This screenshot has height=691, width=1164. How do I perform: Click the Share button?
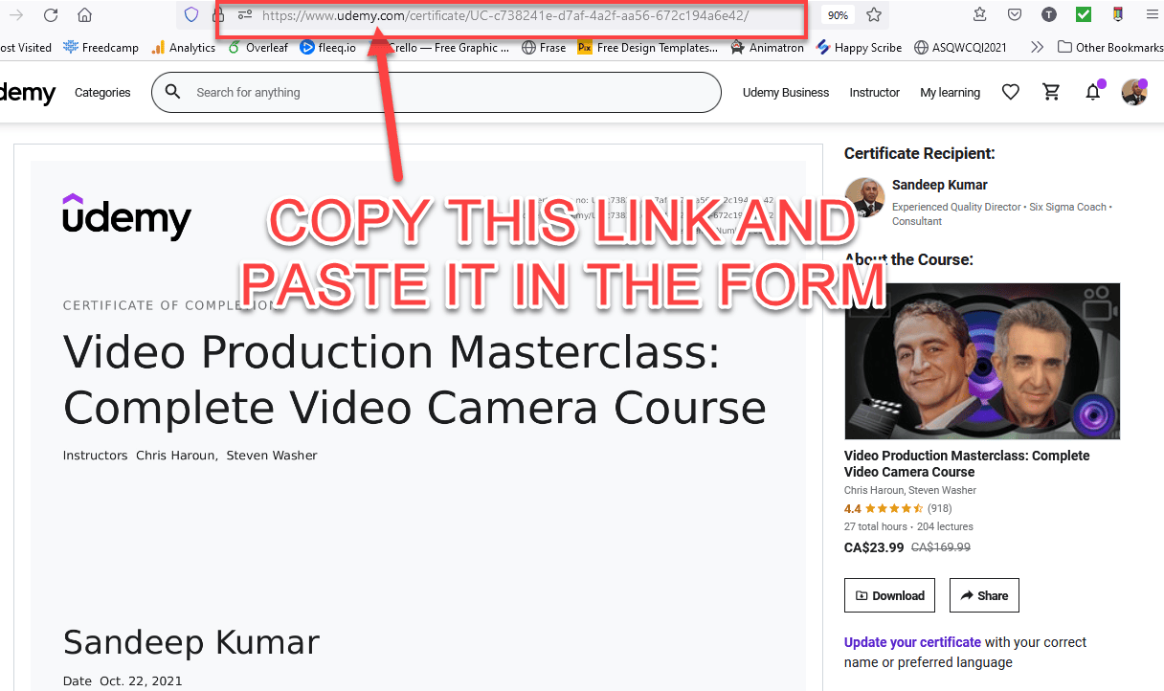tap(984, 594)
